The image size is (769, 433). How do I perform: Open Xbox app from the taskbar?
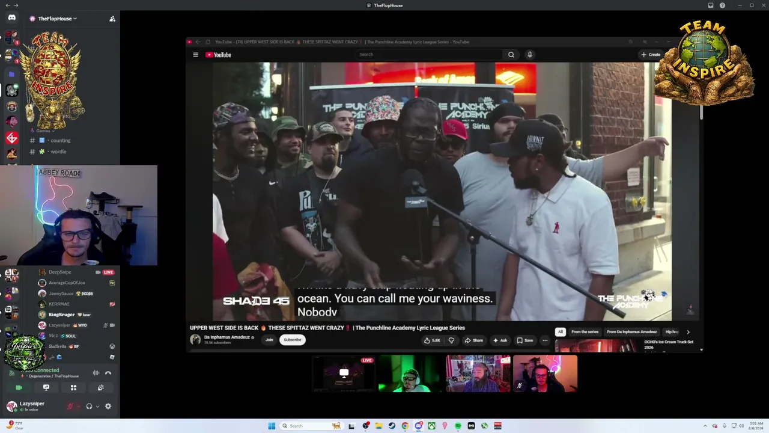coord(431,426)
